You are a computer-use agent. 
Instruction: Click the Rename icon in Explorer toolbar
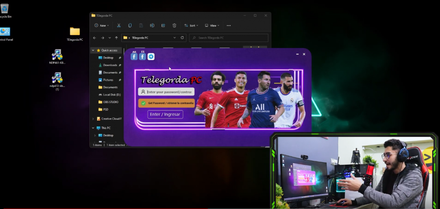pyautogui.click(x=152, y=25)
